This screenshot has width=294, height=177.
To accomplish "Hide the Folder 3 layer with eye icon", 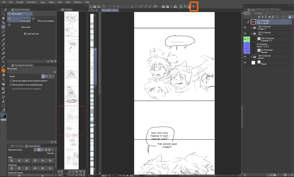I will click(x=245, y=28).
